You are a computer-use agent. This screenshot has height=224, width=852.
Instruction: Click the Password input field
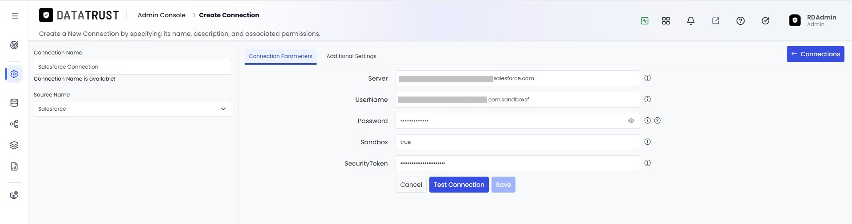(518, 121)
